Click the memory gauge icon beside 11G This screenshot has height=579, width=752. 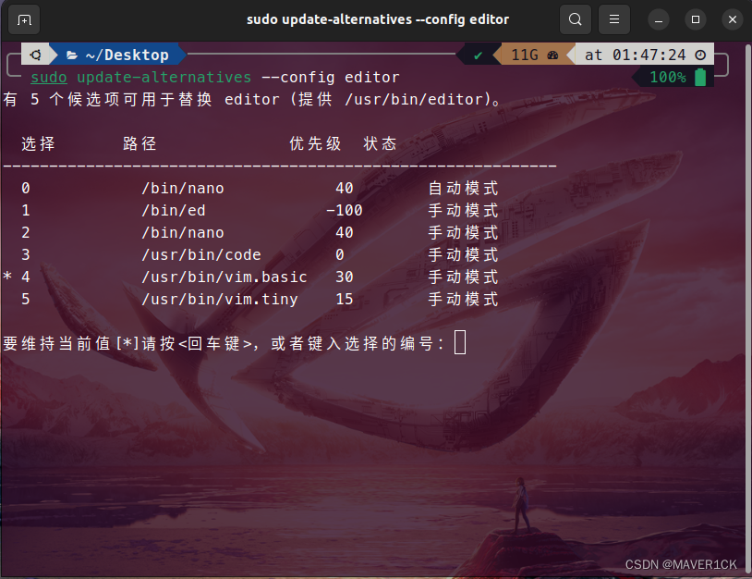553,55
